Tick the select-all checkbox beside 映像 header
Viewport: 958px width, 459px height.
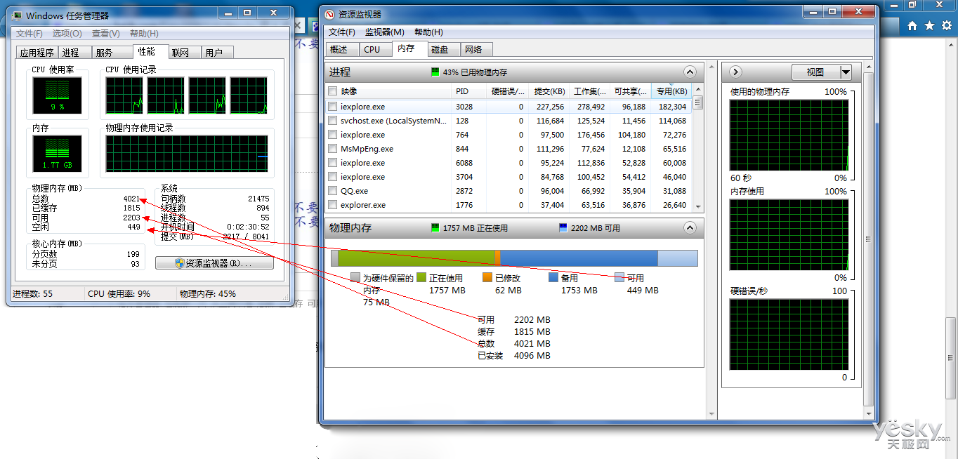pos(333,91)
